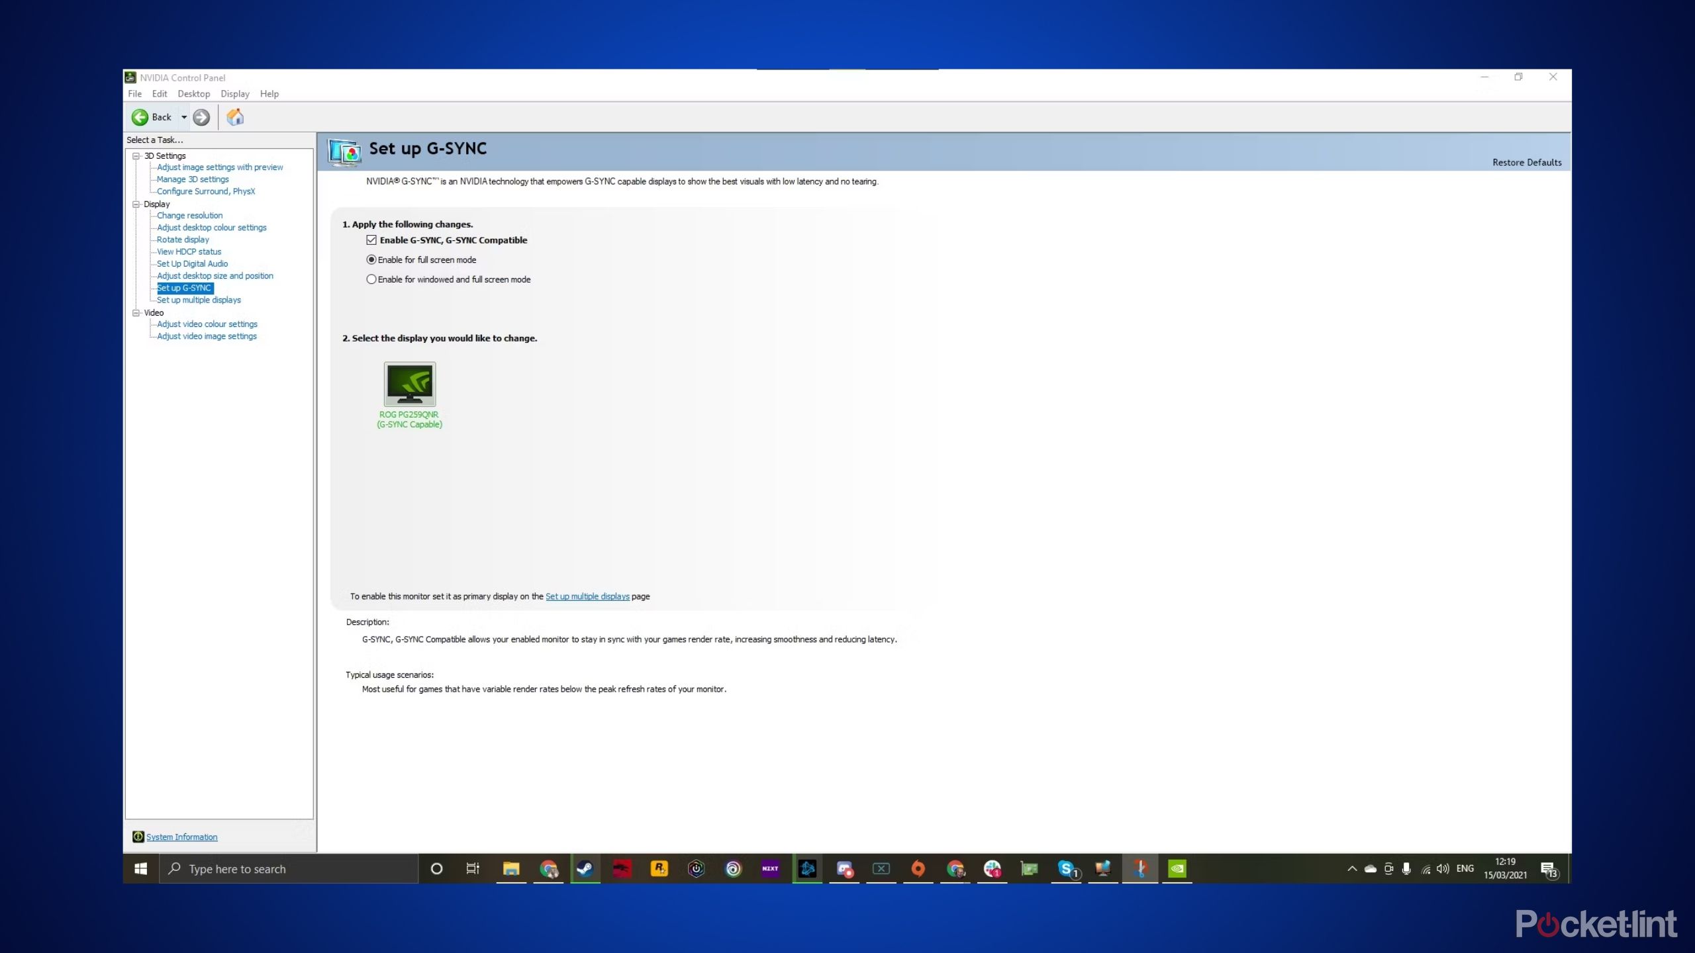Image resolution: width=1695 pixels, height=953 pixels.
Task: Open the Display menu
Action: tap(235, 94)
